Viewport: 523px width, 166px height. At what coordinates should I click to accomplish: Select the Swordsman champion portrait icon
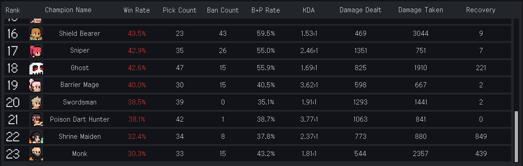(36, 102)
